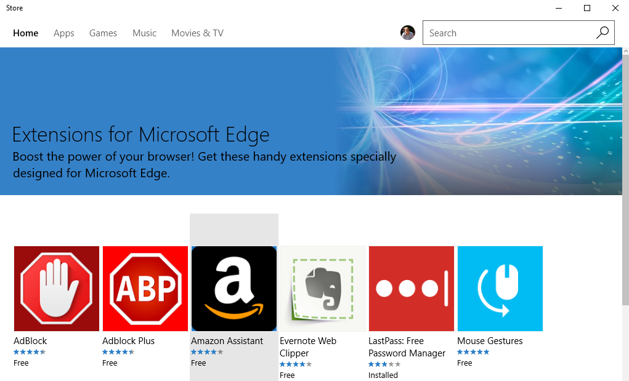The height and width of the screenshot is (381, 629).
Task: Switch to the Home tab
Action: click(26, 33)
